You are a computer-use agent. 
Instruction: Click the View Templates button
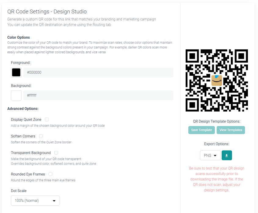[231, 130]
